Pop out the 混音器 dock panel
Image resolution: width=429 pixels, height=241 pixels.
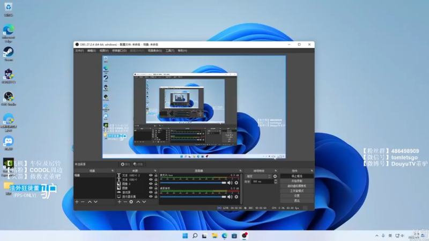click(240, 171)
